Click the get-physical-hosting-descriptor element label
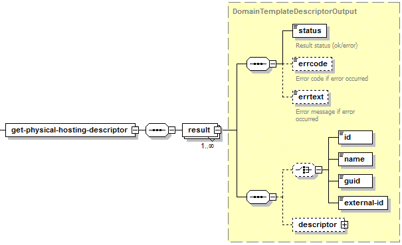402x245 pixels. 69,130
